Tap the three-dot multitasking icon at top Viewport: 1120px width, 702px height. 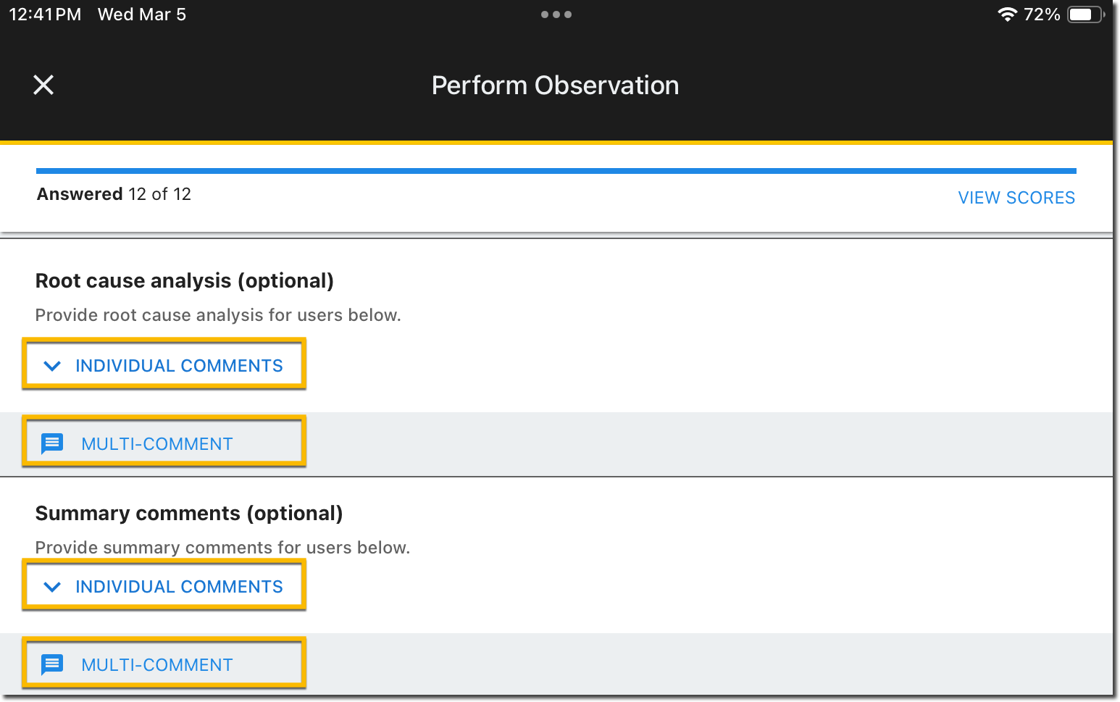[x=556, y=14]
